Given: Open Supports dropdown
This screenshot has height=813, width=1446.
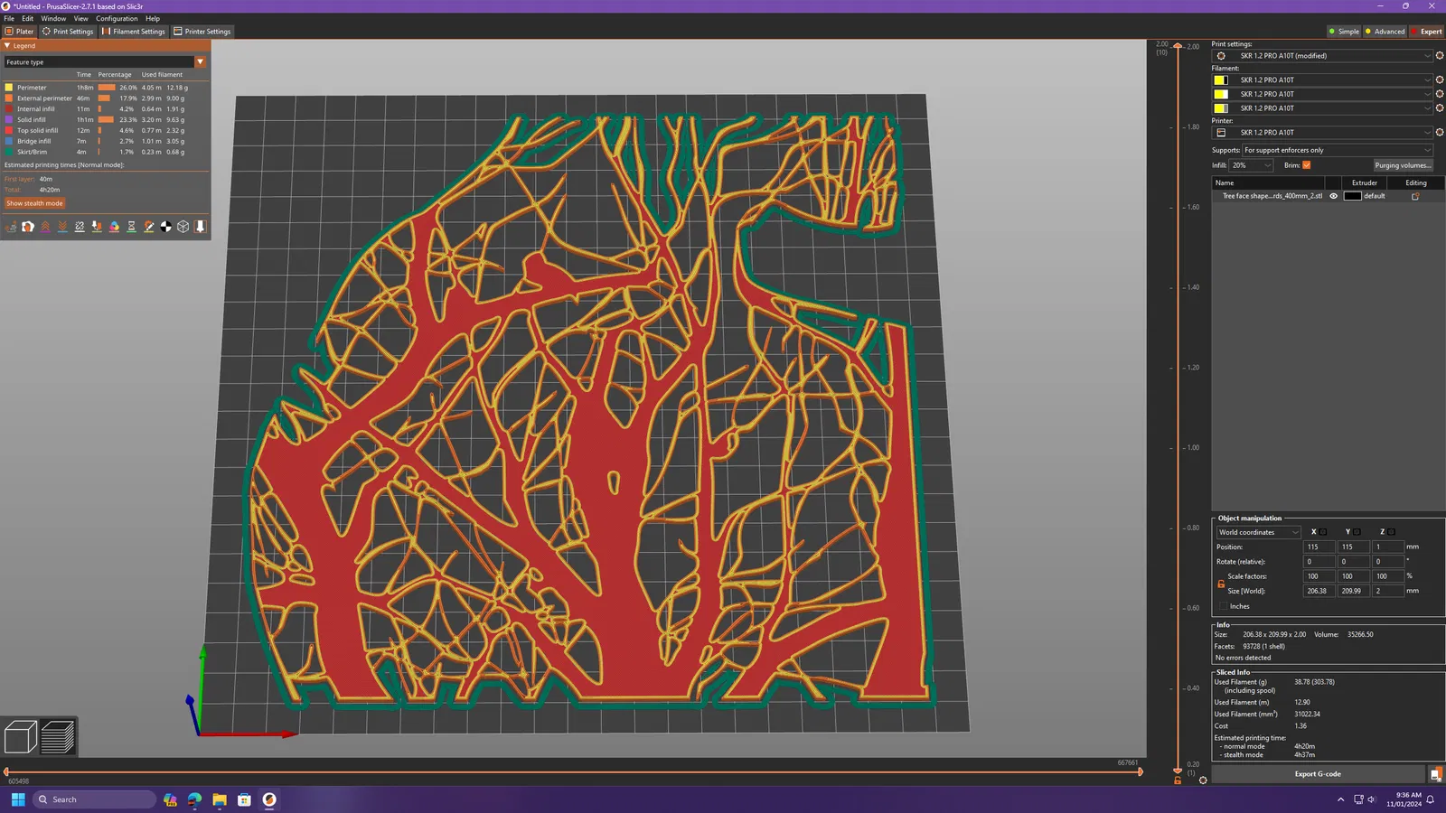Looking at the screenshot, I should [1338, 150].
